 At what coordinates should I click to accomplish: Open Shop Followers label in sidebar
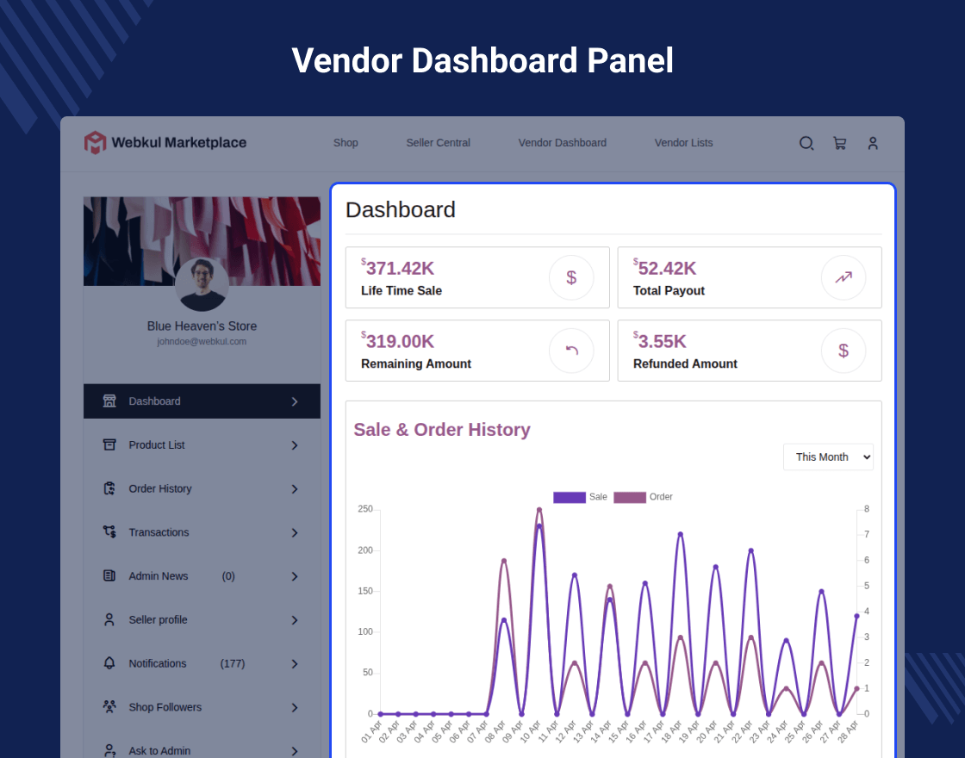[x=165, y=707]
